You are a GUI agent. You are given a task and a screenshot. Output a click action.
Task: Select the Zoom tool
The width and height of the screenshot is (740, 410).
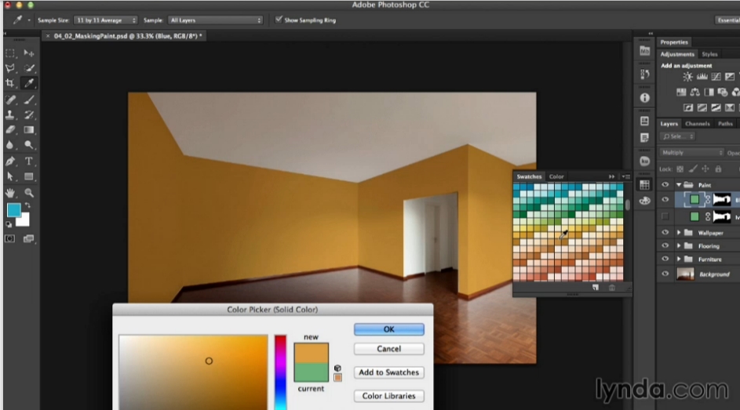[29, 193]
